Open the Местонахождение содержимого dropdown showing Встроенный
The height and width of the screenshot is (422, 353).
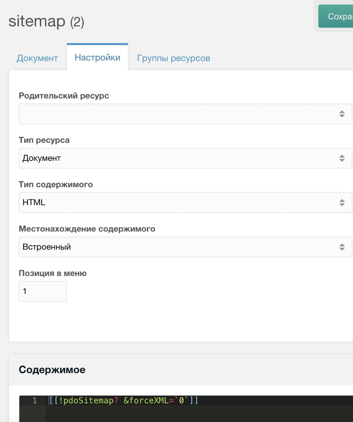186,247
